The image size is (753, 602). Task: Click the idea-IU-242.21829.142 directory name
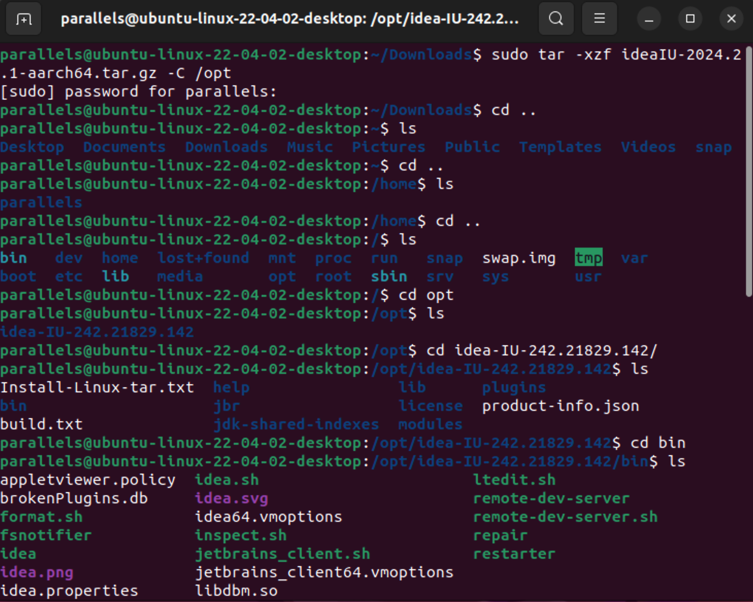[97, 331]
